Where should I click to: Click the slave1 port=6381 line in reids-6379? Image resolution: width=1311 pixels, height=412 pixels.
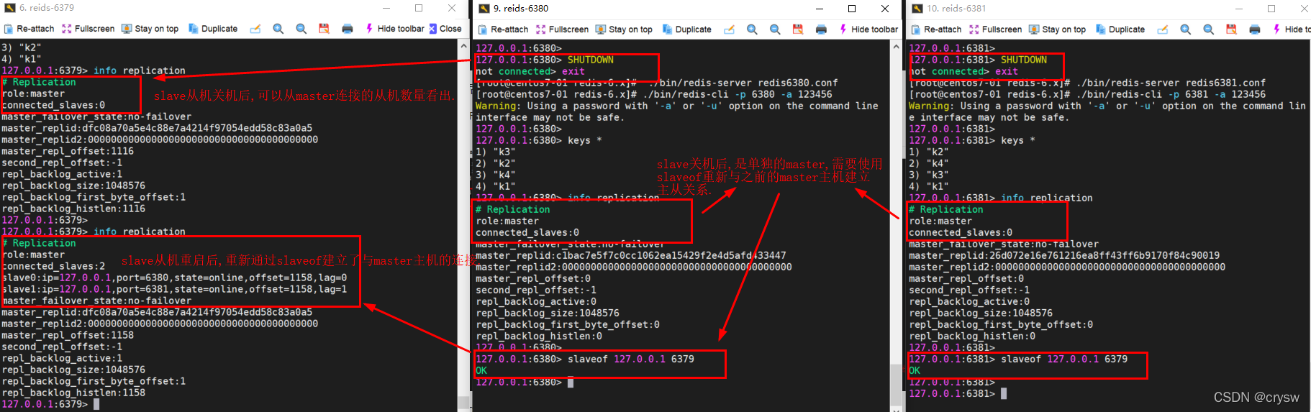pyautogui.click(x=174, y=289)
